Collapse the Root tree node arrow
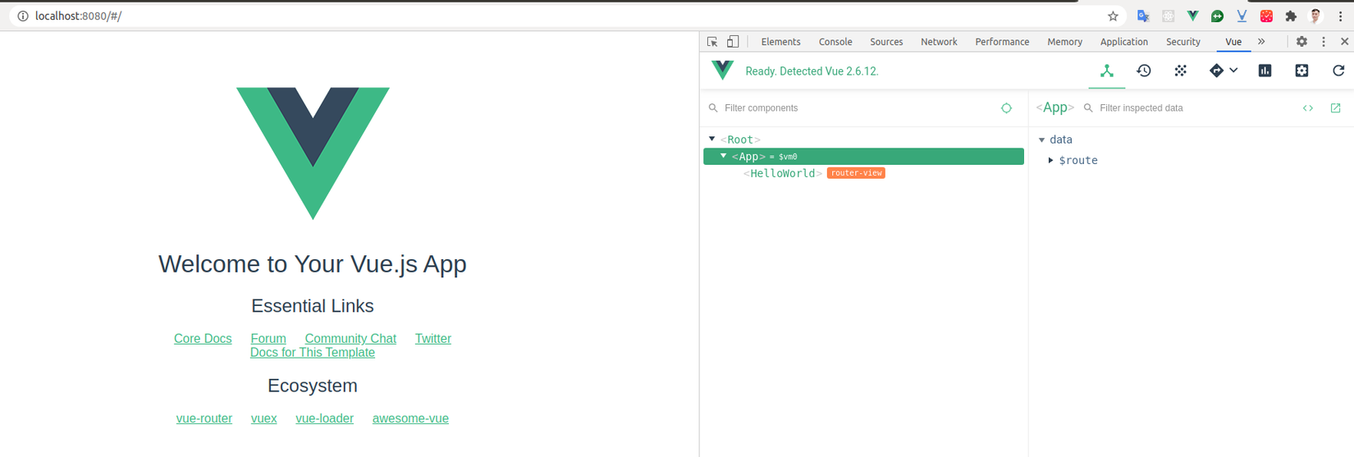This screenshot has height=457, width=1354. (711, 139)
